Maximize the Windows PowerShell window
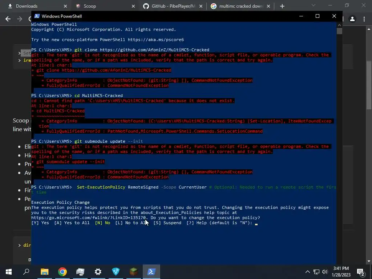 (318, 16)
